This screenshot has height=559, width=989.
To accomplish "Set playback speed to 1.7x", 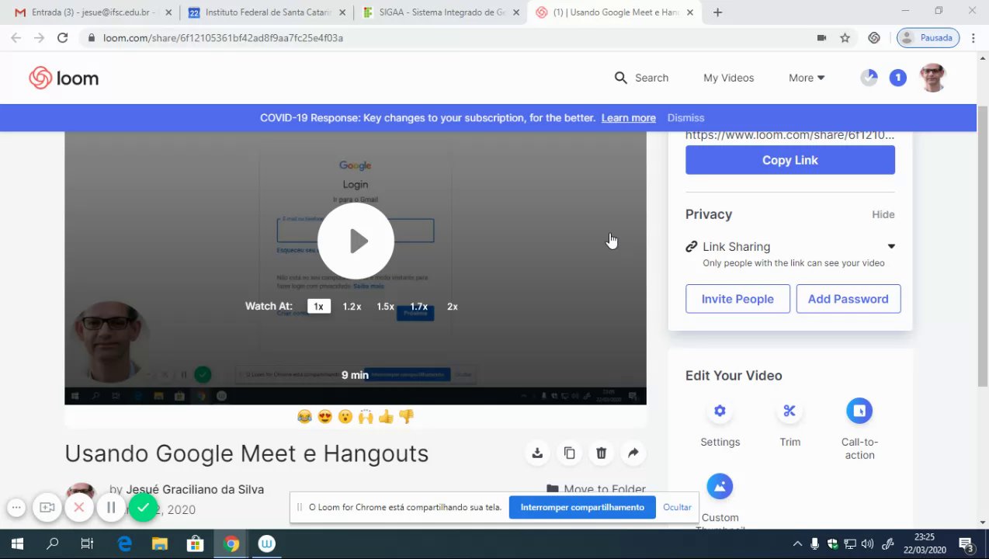I will click(418, 307).
